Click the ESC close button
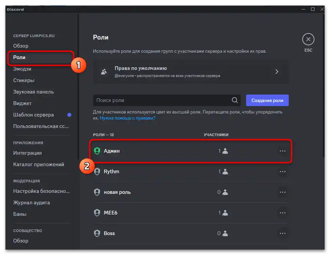 pyautogui.click(x=308, y=39)
